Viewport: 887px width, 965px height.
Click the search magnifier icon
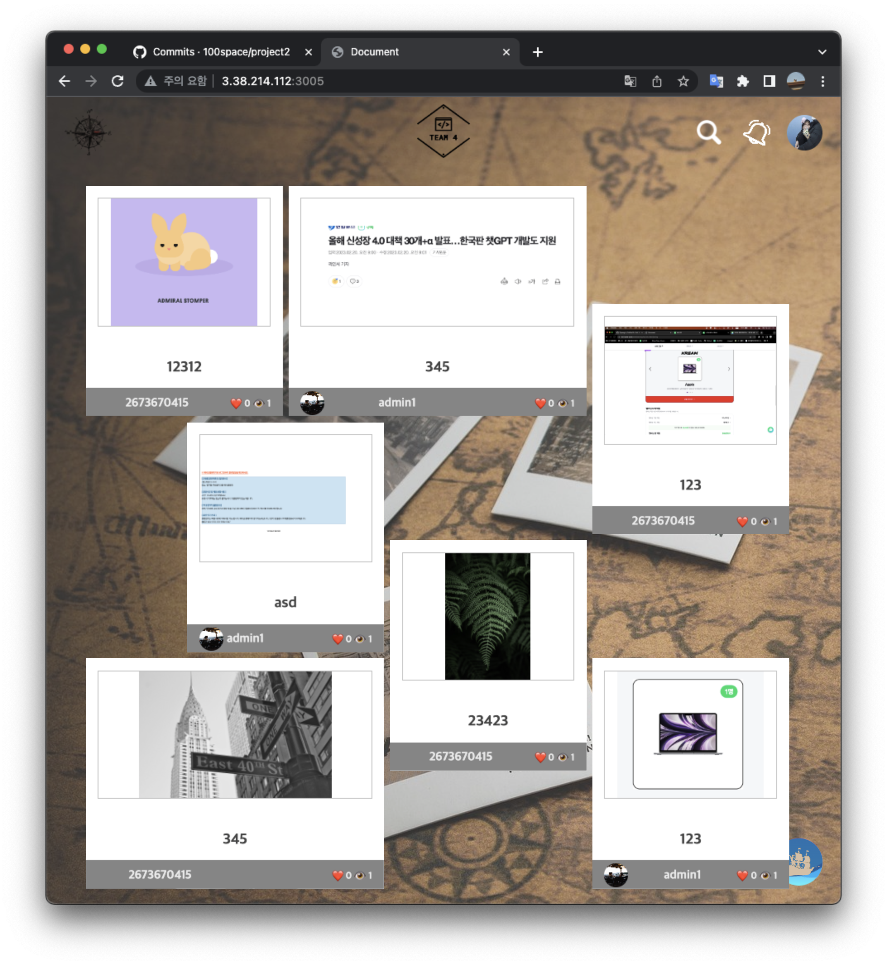tap(708, 133)
